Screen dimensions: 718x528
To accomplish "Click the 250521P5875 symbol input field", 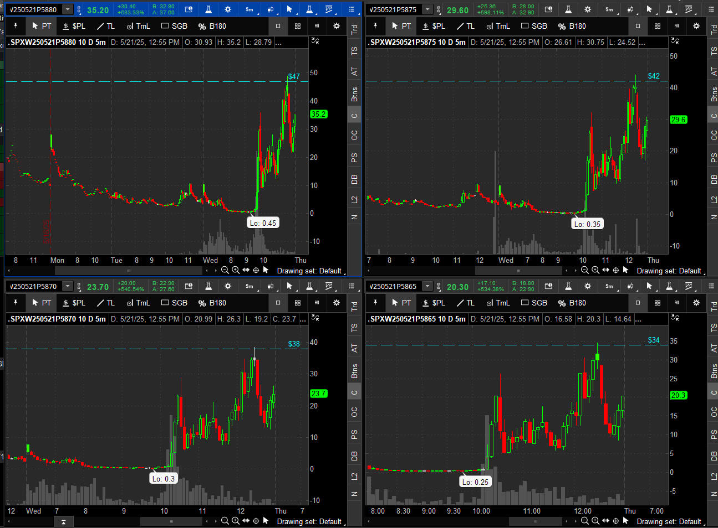I will (x=394, y=9).
